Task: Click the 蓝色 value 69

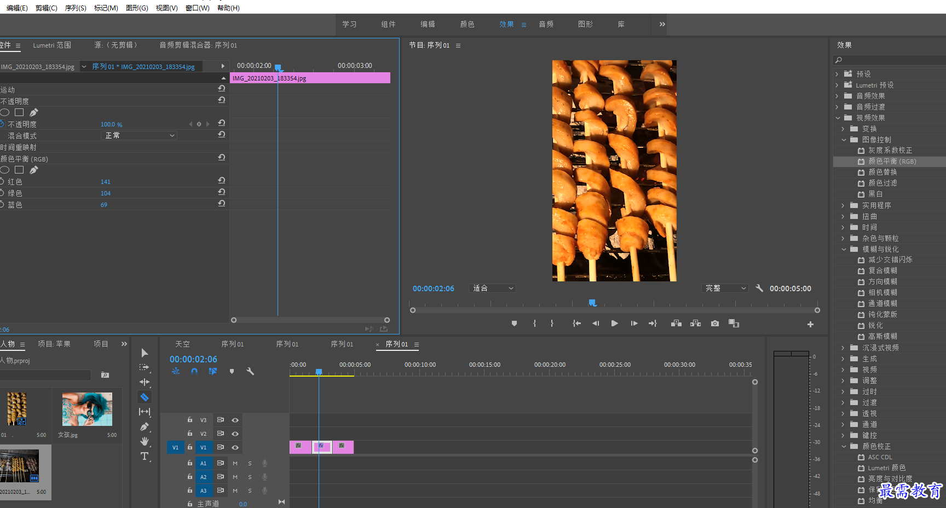Action: point(104,205)
